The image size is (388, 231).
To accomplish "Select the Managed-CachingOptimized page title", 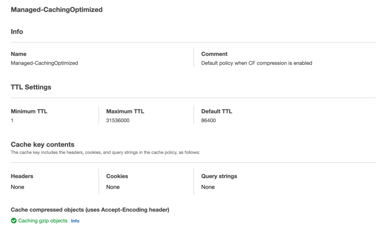I will [x=57, y=10].
